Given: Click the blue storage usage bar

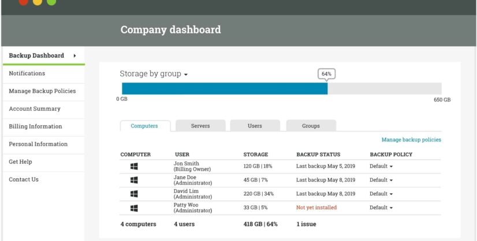Looking at the screenshot, I should tap(225, 89).
